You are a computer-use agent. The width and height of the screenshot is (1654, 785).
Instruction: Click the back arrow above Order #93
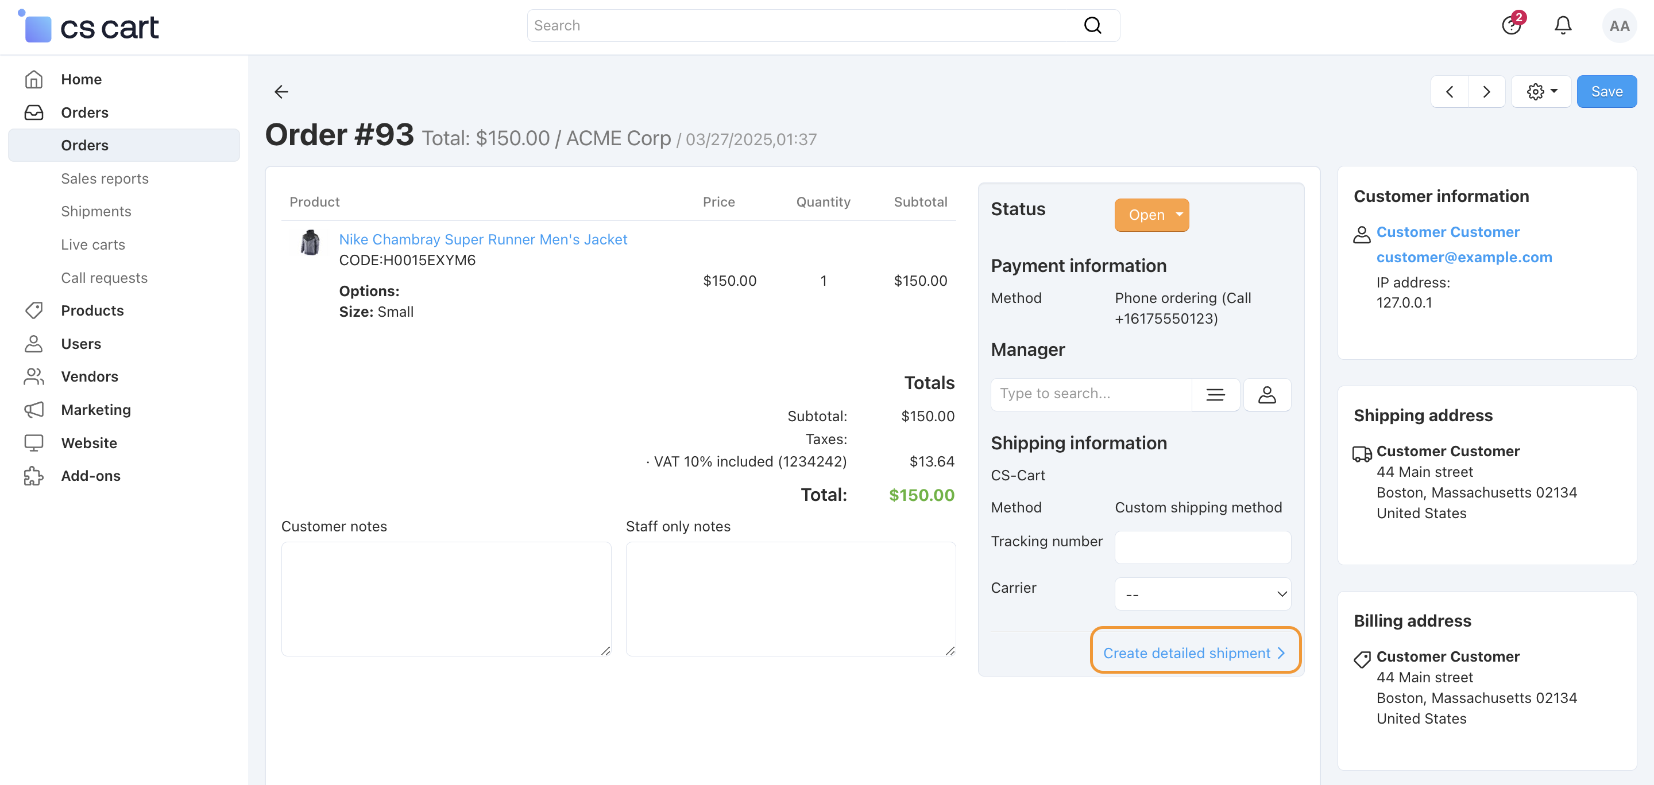[281, 92]
